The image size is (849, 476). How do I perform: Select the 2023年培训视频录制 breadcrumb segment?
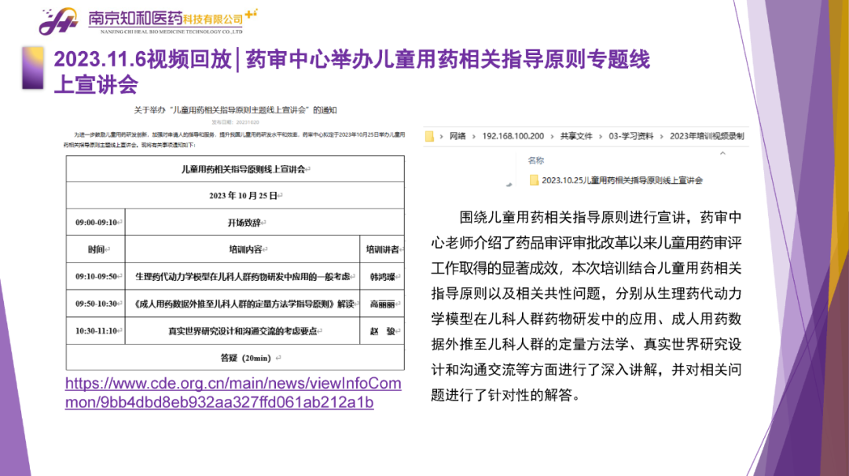coord(707,136)
